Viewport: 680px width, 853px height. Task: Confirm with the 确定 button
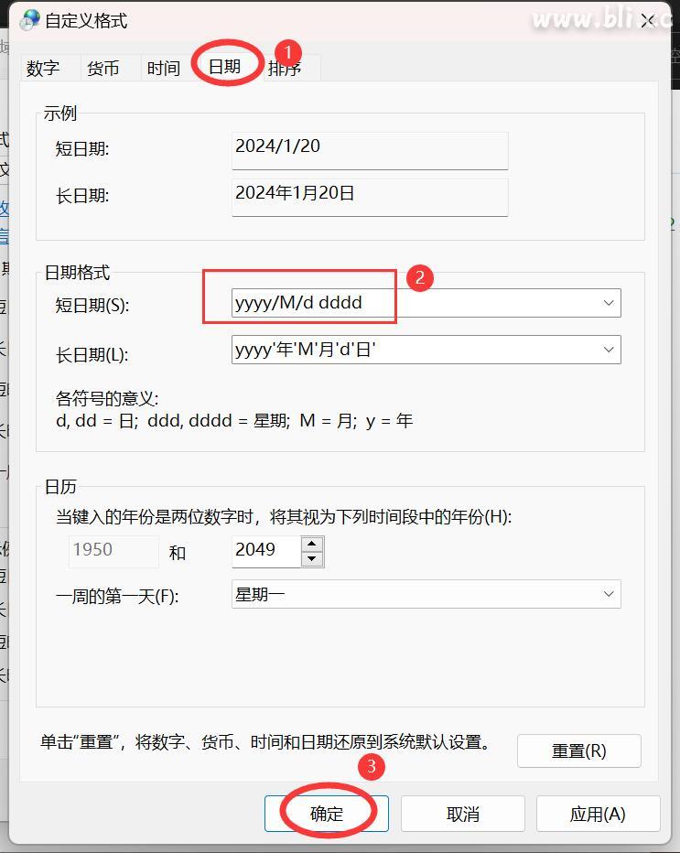327,814
